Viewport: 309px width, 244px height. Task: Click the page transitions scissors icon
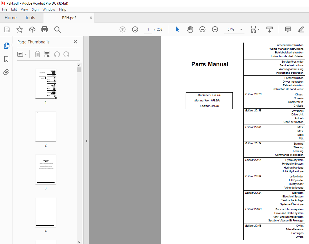pos(47,54)
